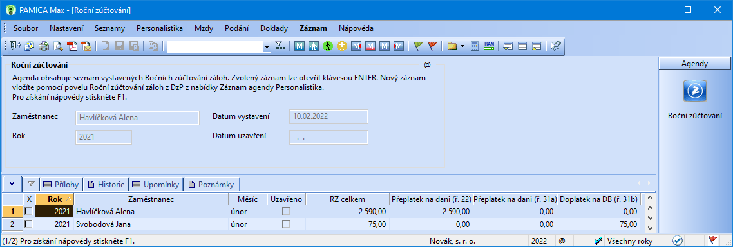Image resolution: width=733 pixels, height=247 pixels.
Task: Click the yellow circle person icon
Action: (343, 46)
